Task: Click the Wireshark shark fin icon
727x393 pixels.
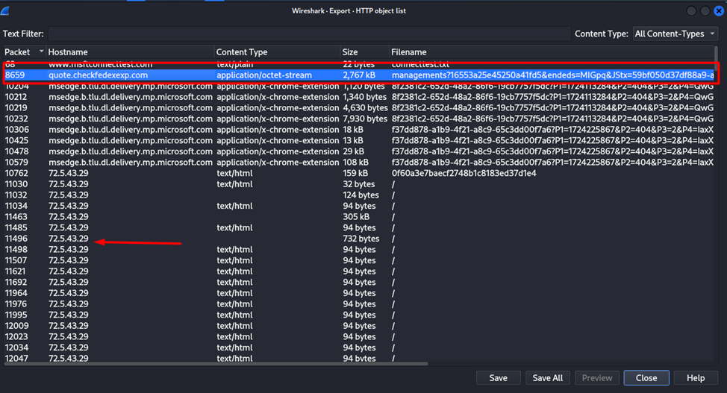Action: pos(5,10)
